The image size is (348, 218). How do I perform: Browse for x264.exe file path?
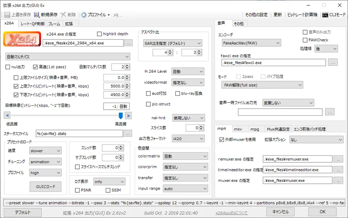(128, 43)
